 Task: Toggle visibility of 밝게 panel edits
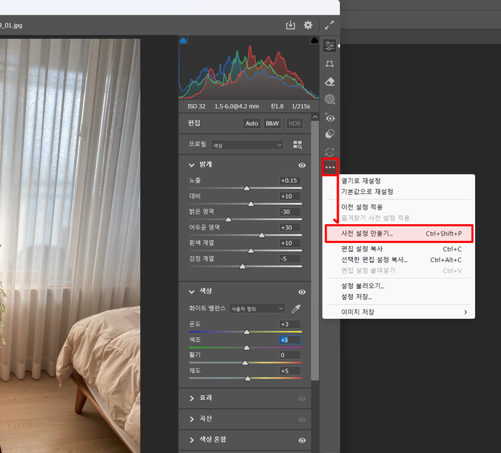point(302,165)
